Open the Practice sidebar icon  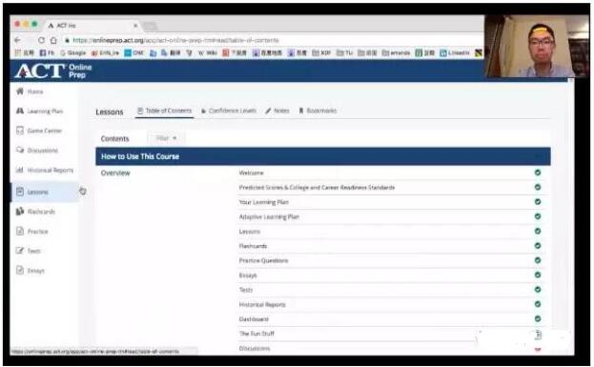20,231
